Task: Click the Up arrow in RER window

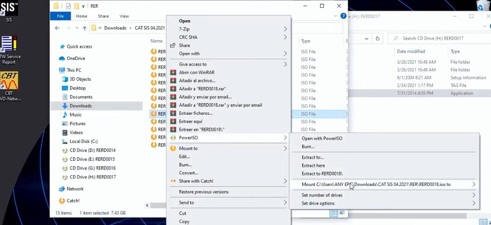Action: click(85, 28)
